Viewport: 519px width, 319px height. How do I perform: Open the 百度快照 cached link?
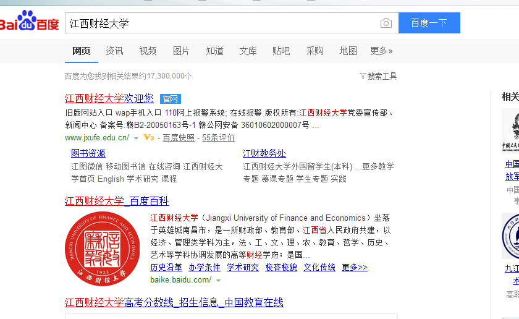click(179, 137)
